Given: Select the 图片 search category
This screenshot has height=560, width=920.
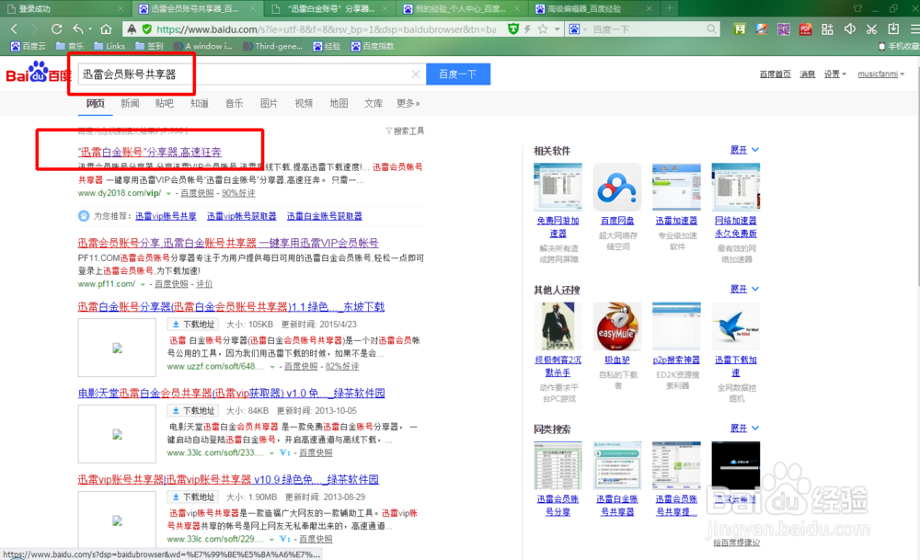Looking at the screenshot, I should coord(269,103).
